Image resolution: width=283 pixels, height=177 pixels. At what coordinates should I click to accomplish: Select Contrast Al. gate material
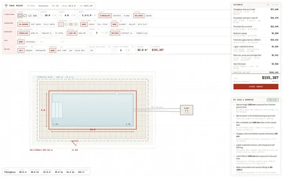coord(127,33)
